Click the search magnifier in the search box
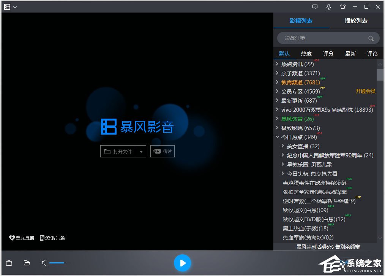385x276 pixels. pos(371,38)
